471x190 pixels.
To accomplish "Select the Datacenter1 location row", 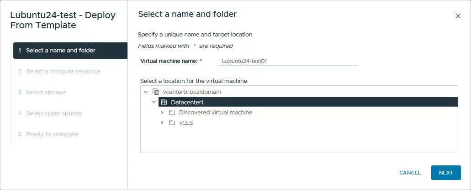I will pyautogui.click(x=308, y=102).
